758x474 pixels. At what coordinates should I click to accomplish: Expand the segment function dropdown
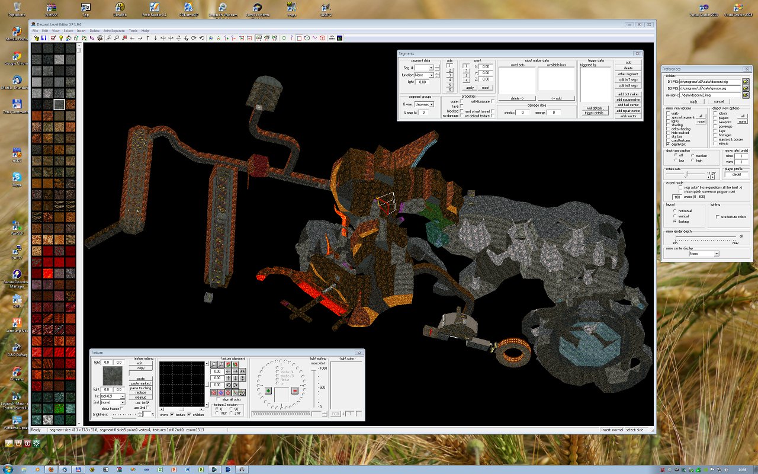[432, 75]
